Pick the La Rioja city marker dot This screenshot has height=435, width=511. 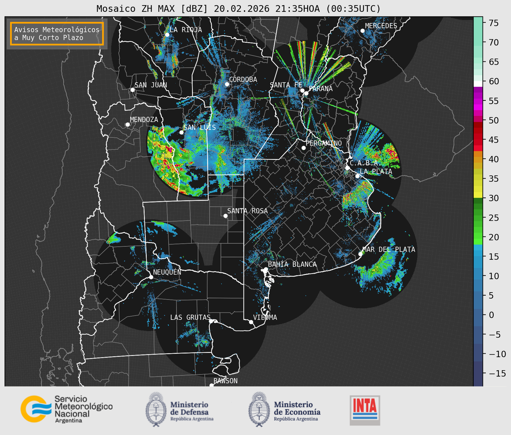click(x=167, y=35)
